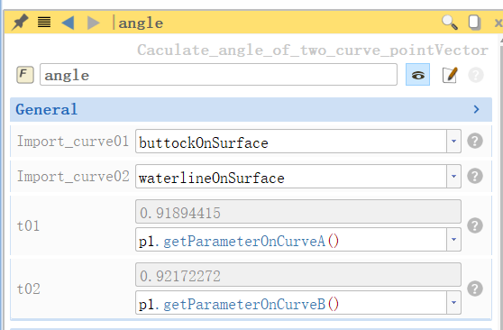Image resolution: width=503 pixels, height=330 pixels.
Task: Click the angle name input field
Action: pos(218,75)
